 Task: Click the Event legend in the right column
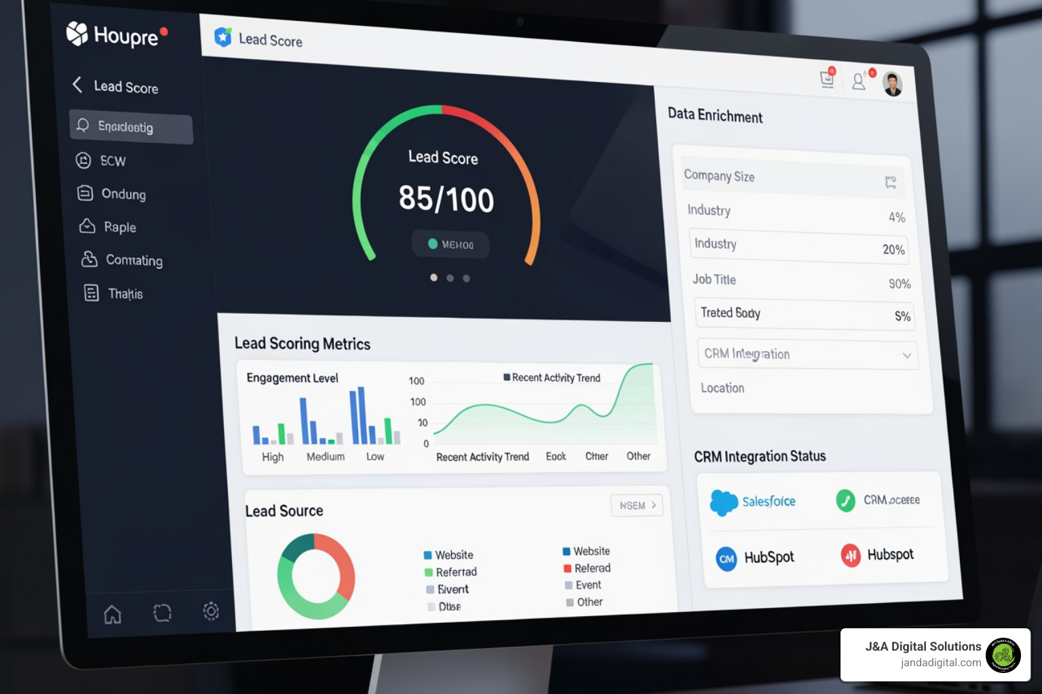coord(583,585)
